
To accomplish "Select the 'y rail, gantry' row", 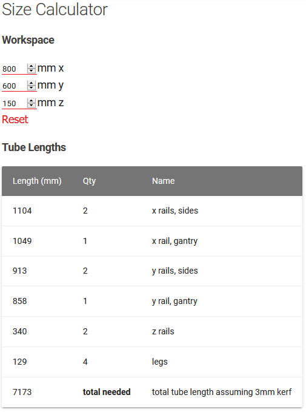I will (x=152, y=301).
